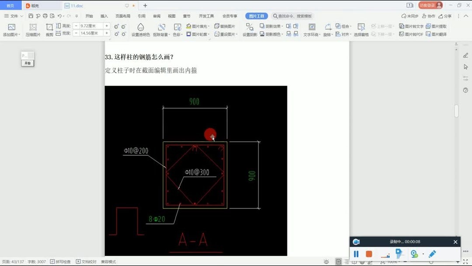Click the 分享 (share) button
Screen dimensions: 472x266
coord(446,16)
